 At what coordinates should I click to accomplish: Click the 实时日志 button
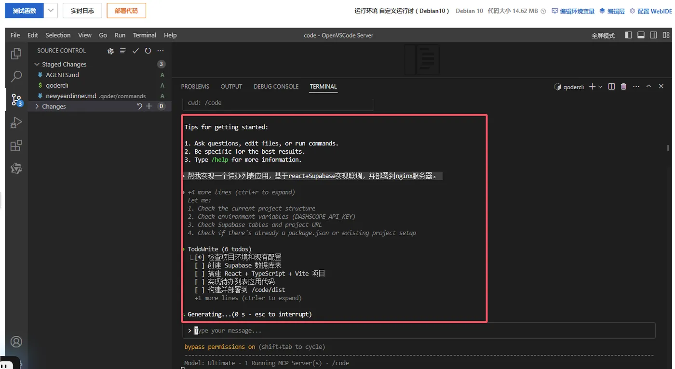[82, 11]
